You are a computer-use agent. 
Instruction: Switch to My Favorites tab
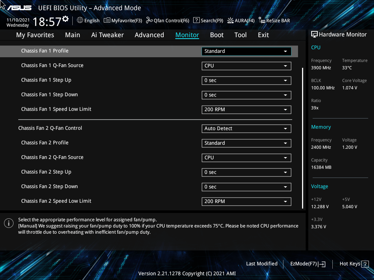pyautogui.click(x=35, y=35)
